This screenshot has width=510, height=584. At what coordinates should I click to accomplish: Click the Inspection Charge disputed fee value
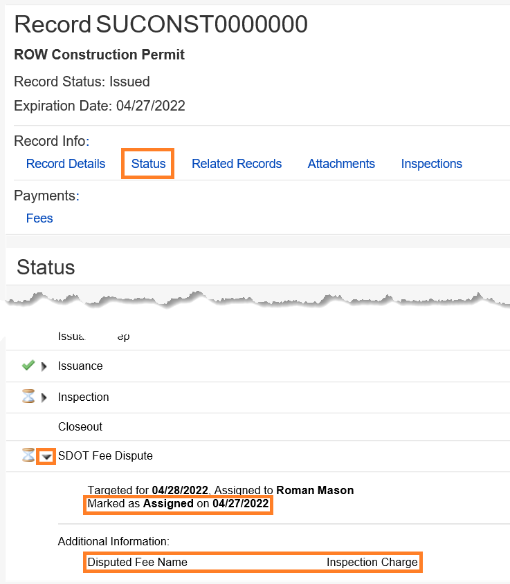[x=372, y=562]
